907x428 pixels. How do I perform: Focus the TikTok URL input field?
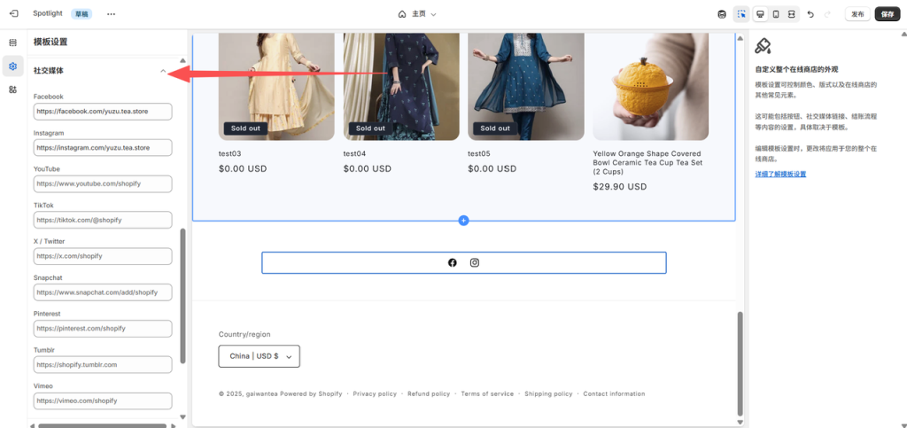point(103,220)
